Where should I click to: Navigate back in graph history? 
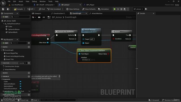click(x=39, y=17)
